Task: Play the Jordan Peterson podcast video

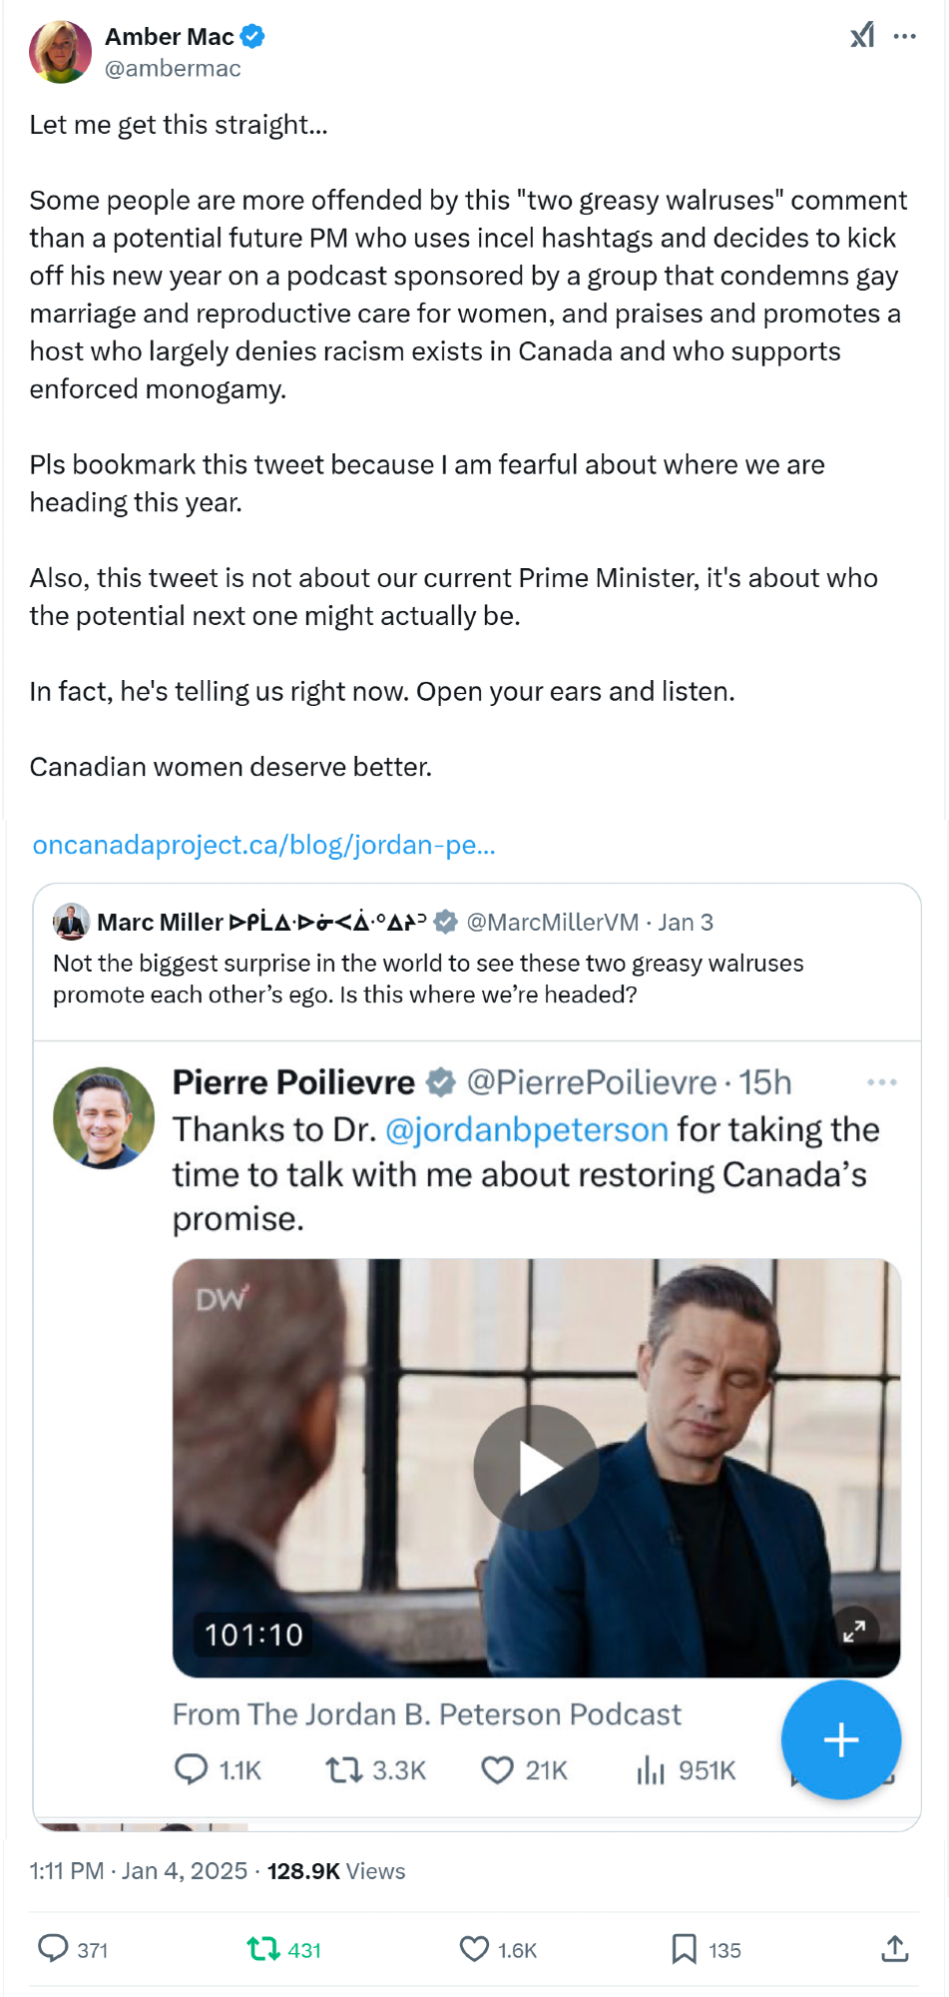Action: pyautogui.click(x=536, y=1467)
